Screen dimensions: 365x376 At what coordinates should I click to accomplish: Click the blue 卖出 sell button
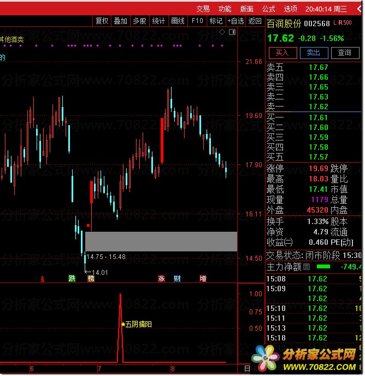point(314,53)
